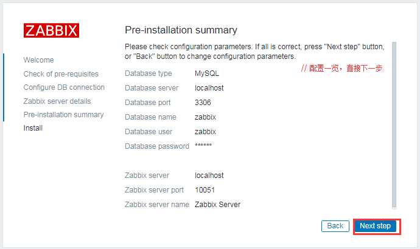420x249 pixels.
Task: Click the ZABBIX logo
Action: coord(51,30)
